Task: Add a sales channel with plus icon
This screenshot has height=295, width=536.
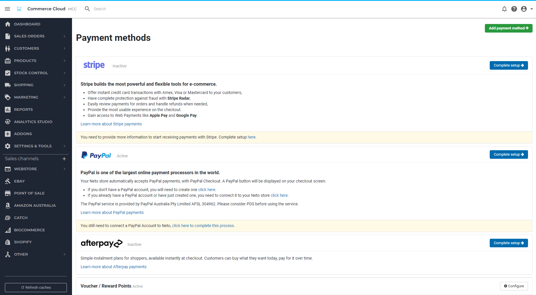Action: tap(64, 159)
